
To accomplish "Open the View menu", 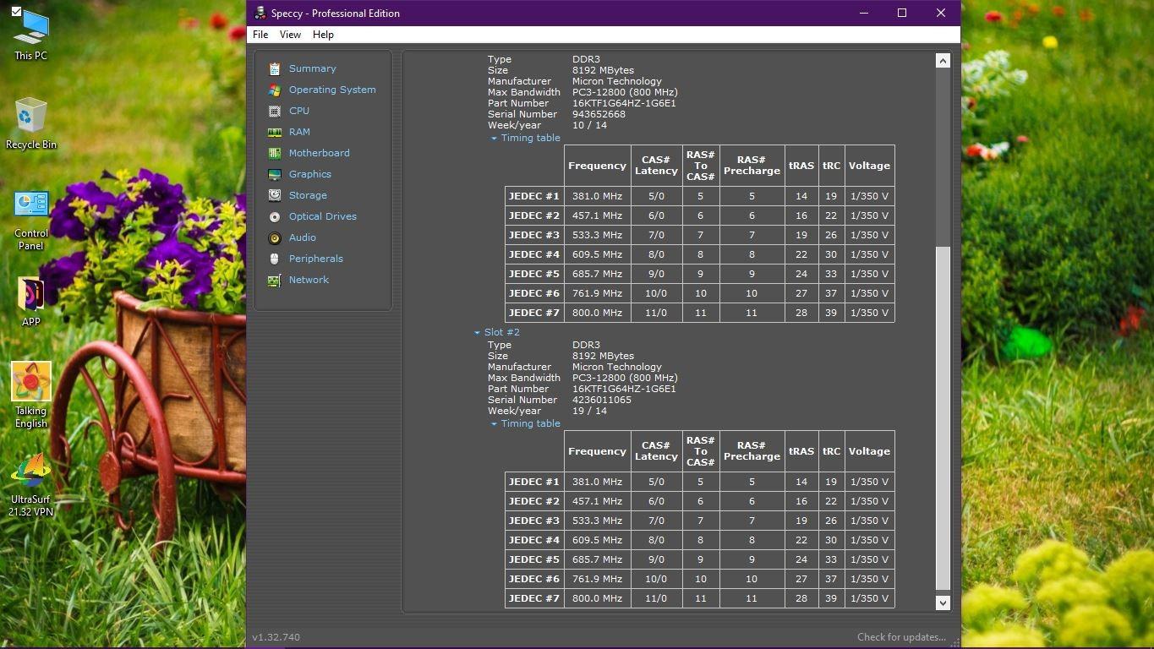I will [290, 35].
